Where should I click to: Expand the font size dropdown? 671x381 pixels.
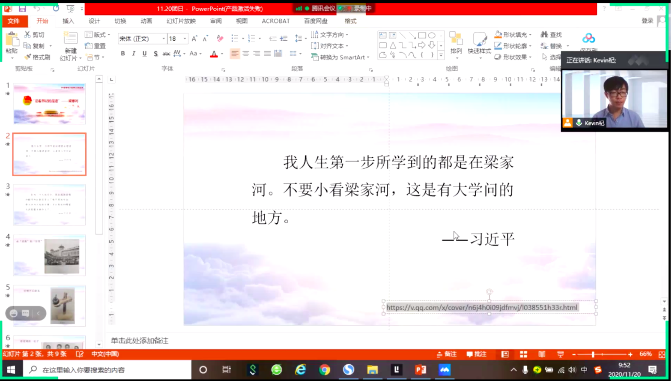pos(184,38)
